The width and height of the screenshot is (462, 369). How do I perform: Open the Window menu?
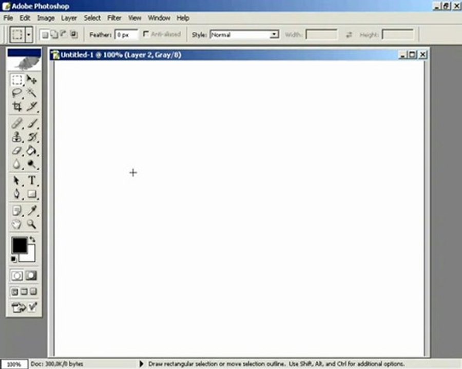click(159, 18)
